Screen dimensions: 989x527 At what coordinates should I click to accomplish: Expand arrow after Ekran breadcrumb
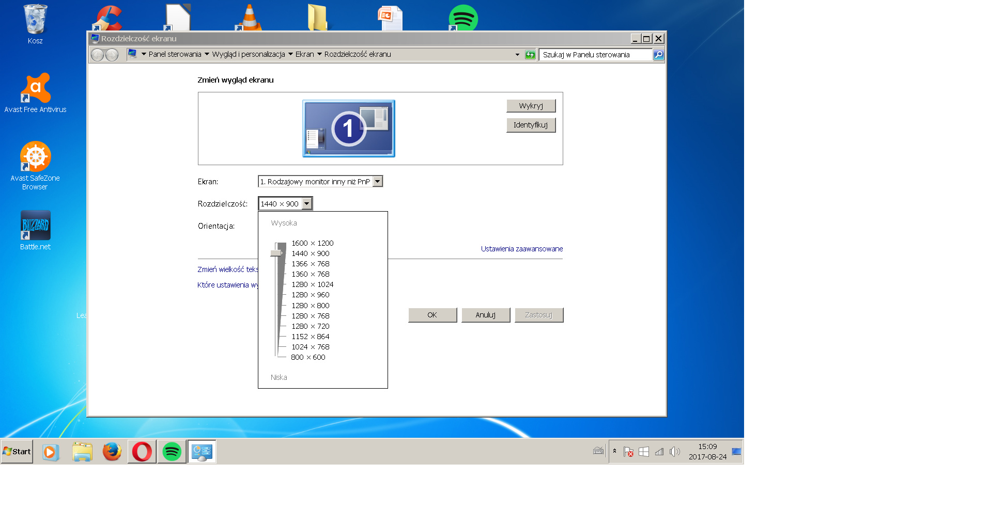pos(319,54)
